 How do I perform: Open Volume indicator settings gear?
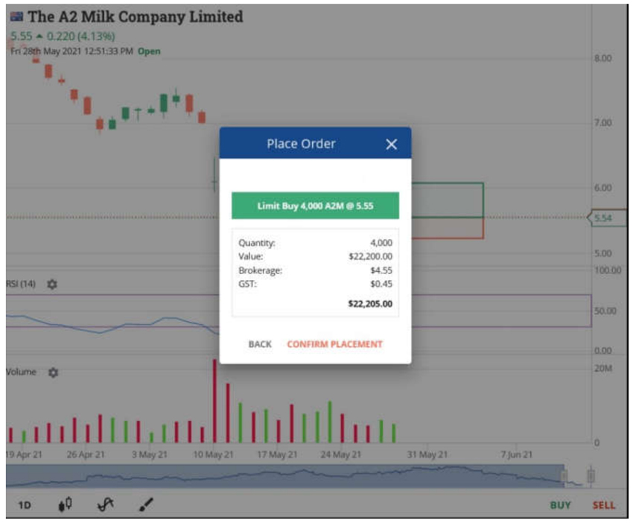(53, 373)
